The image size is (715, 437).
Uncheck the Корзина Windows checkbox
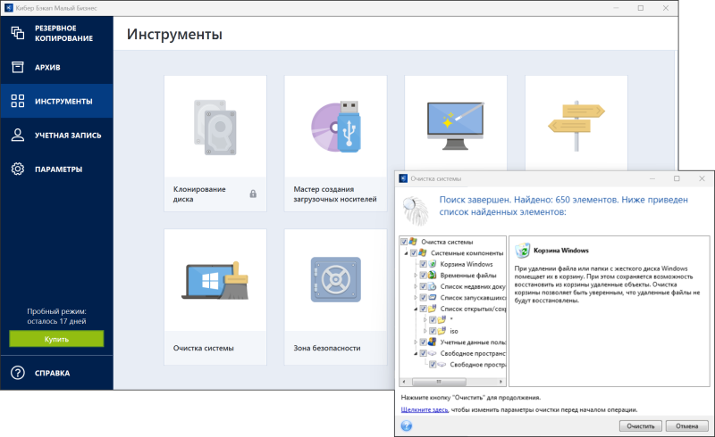click(x=423, y=265)
